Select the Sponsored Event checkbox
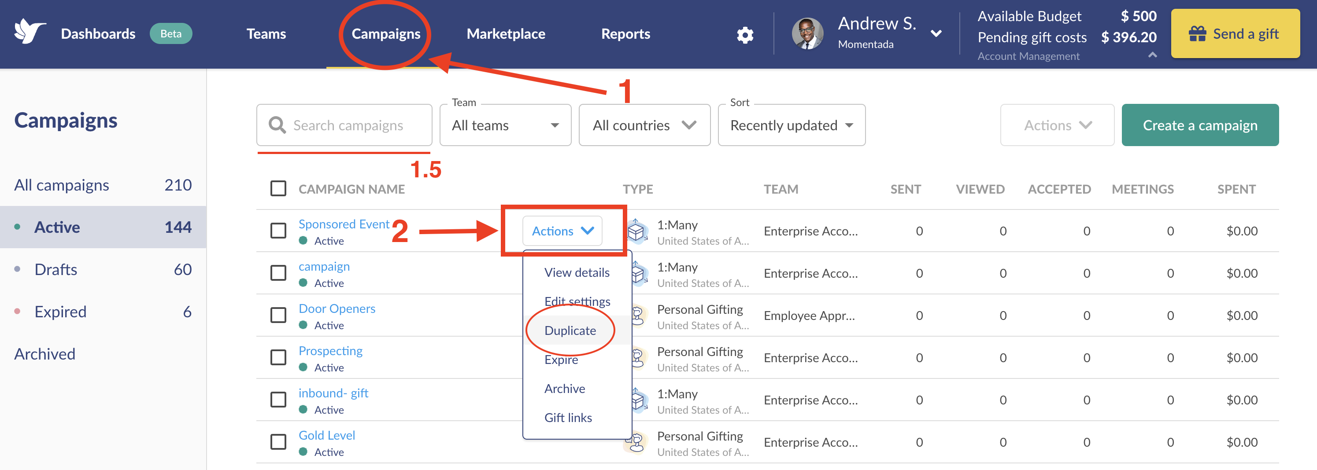 click(278, 231)
